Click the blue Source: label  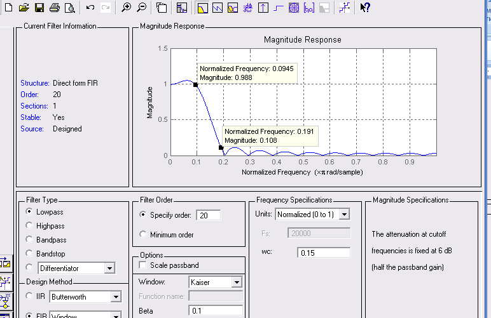(32, 129)
